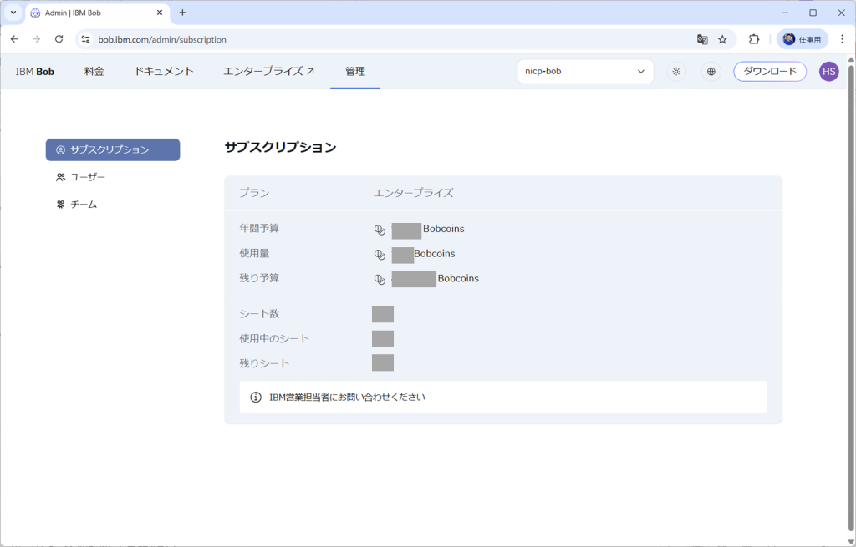Click the 年間予算 Bobcoins coin icon
This screenshot has height=547, width=856.
pos(380,230)
